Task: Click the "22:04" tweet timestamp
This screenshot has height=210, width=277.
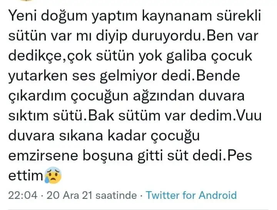Action: tap(23, 195)
